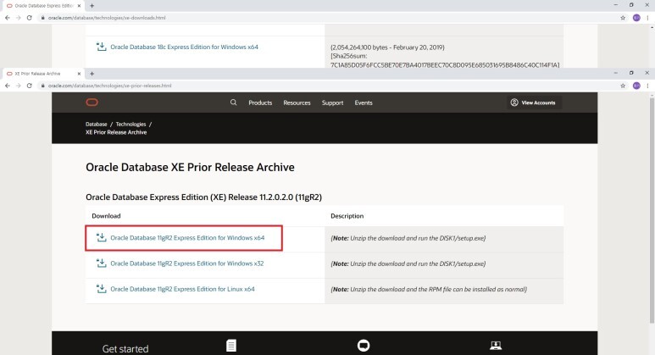Click the Description column header

pyautogui.click(x=347, y=216)
